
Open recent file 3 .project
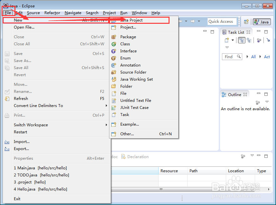56,182
